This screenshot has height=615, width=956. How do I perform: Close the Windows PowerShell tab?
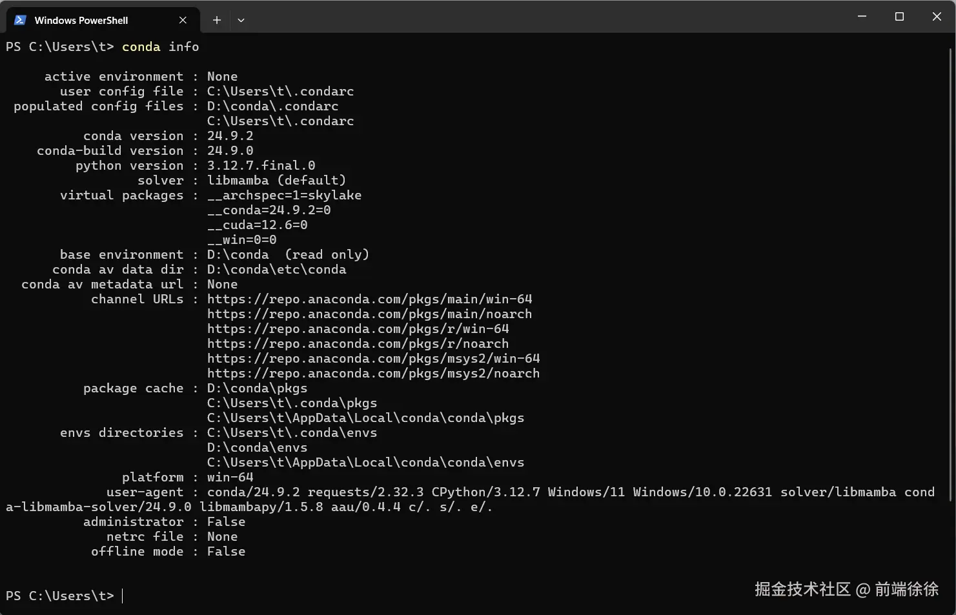point(183,20)
